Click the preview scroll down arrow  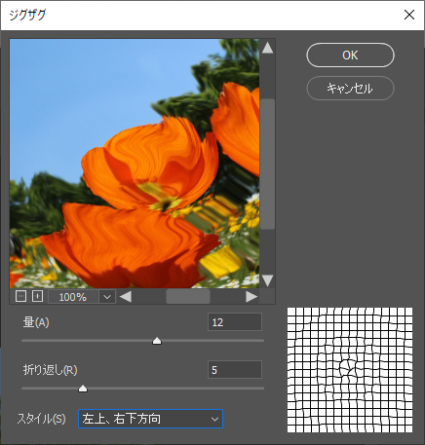[x=267, y=280]
